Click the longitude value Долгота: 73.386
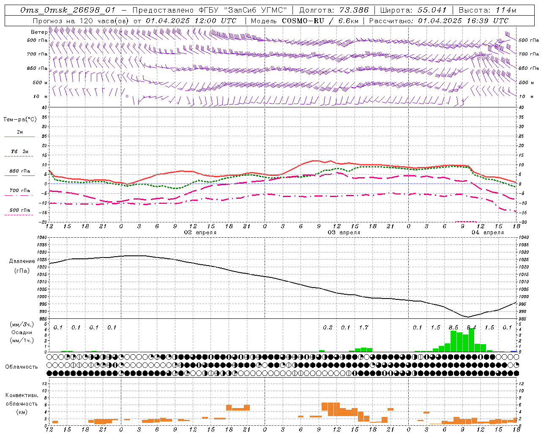This screenshot has height=433, width=541. click(334, 10)
